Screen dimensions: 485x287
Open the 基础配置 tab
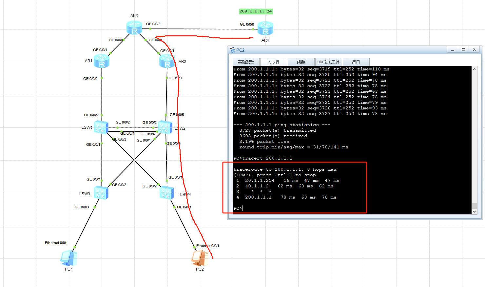[246, 62]
